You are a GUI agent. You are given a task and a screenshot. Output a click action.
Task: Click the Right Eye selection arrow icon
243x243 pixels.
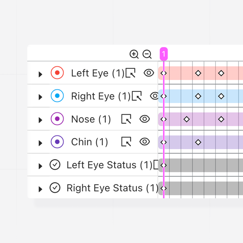click(x=137, y=96)
